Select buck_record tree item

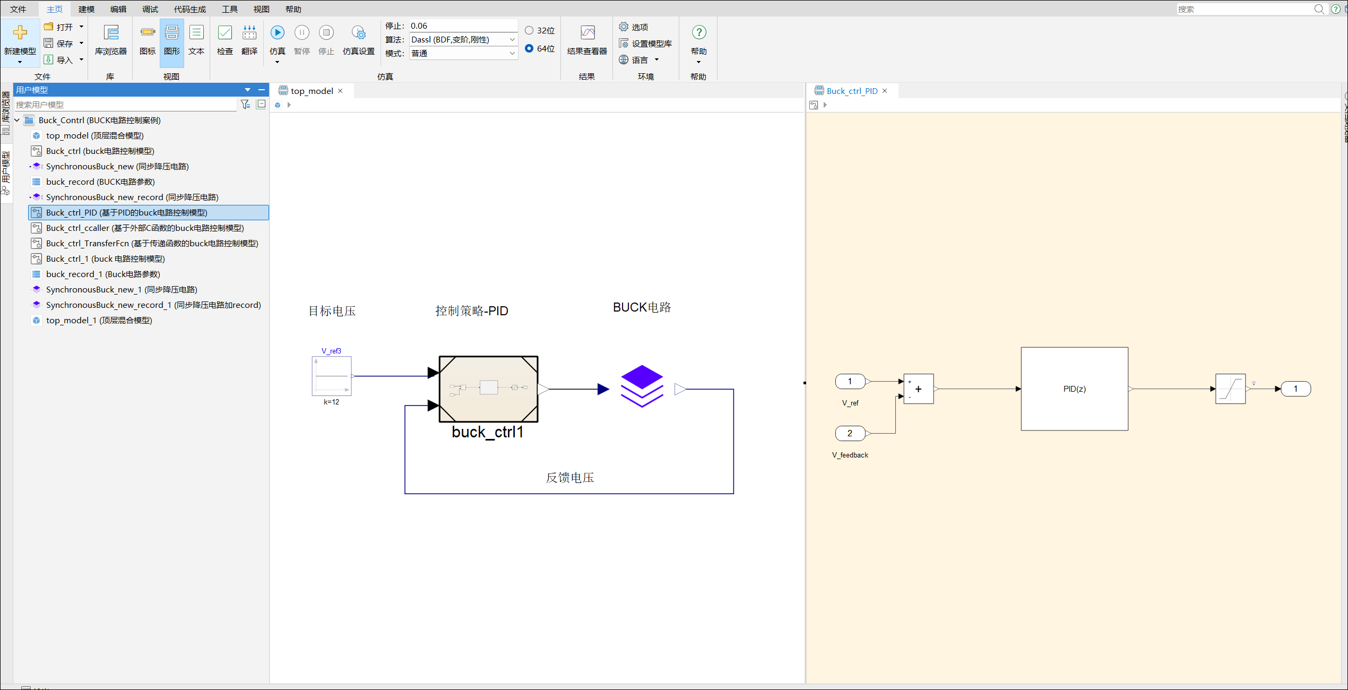pos(100,182)
